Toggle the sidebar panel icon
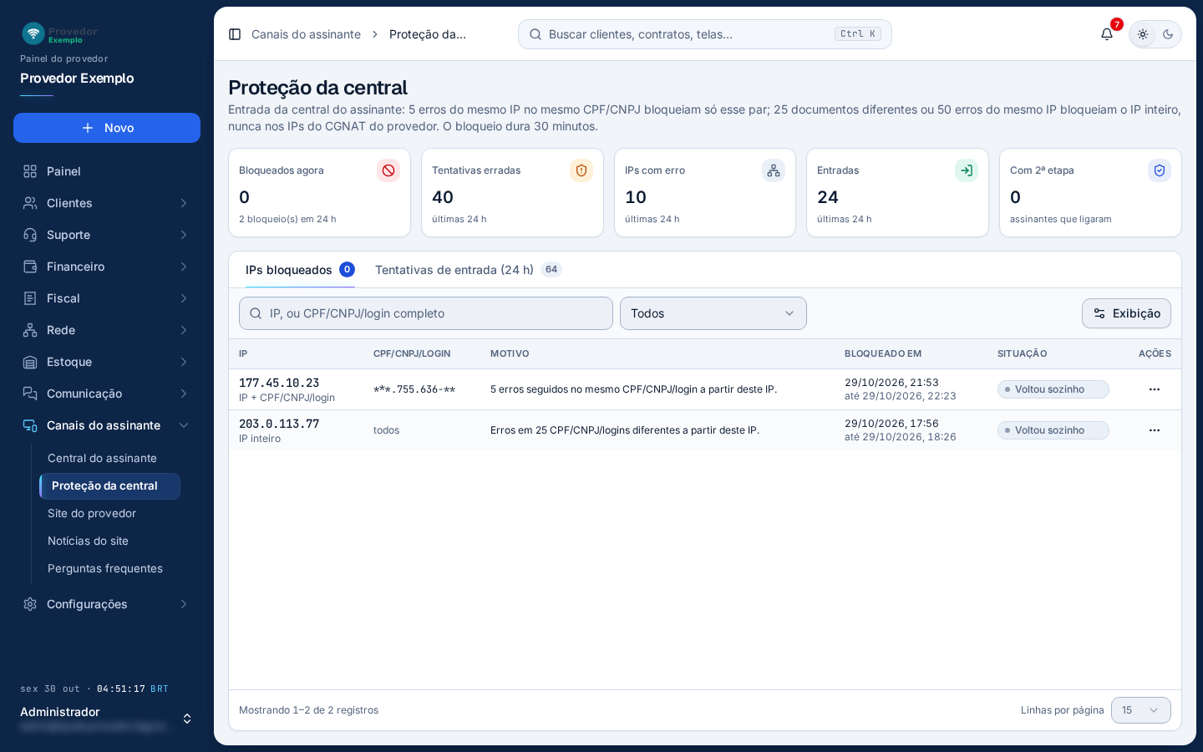 pos(235,34)
